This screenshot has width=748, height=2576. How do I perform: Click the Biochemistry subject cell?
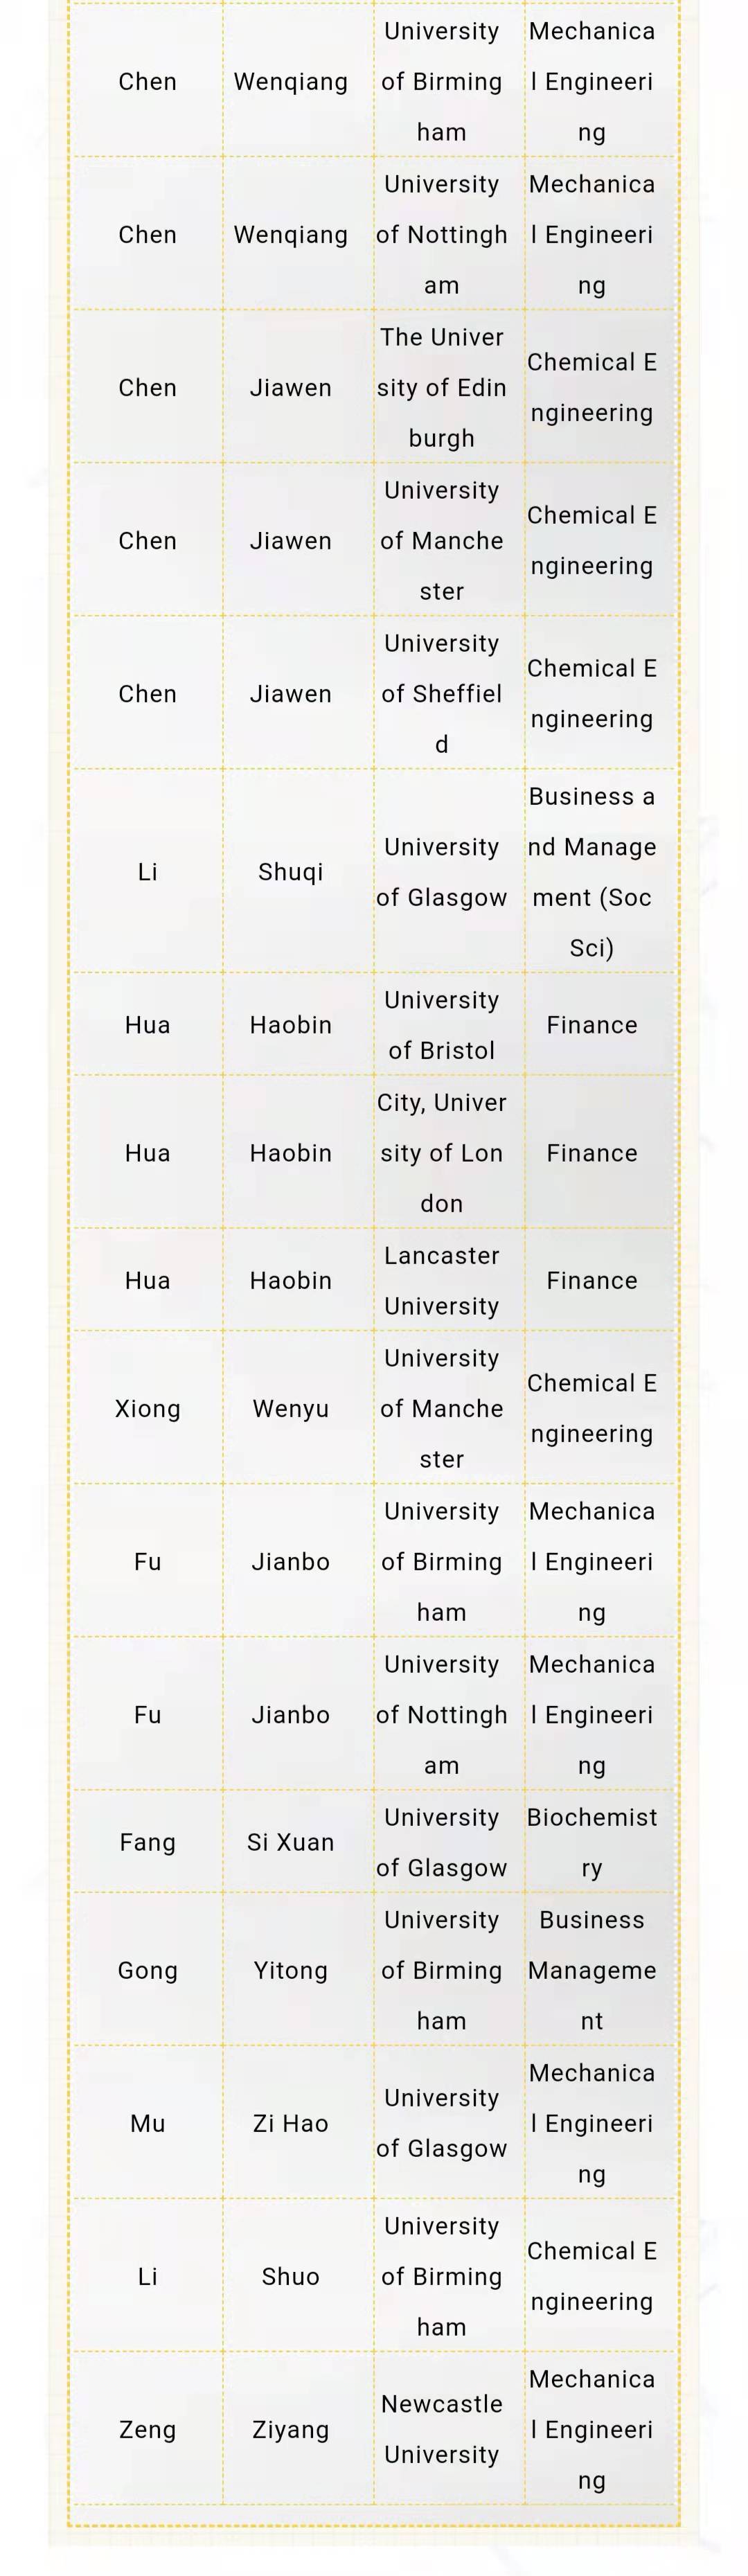592,1842
